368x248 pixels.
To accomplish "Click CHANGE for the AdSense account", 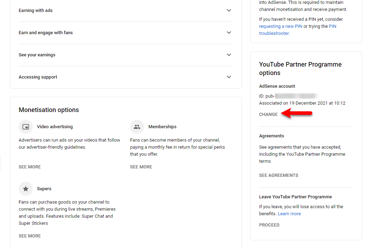I will point(268,114).
